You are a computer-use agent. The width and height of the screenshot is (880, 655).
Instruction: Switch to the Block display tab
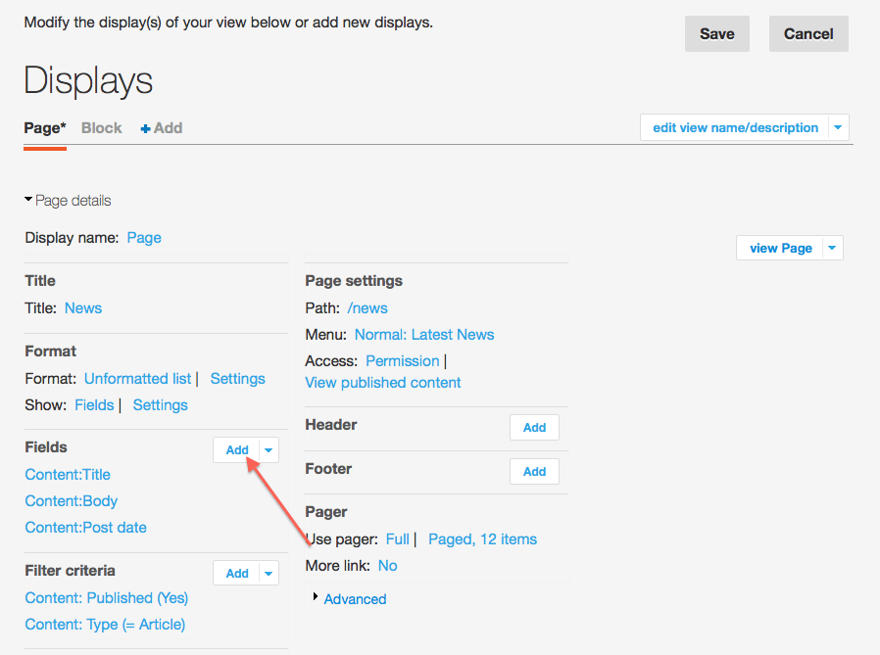point(101,128)
